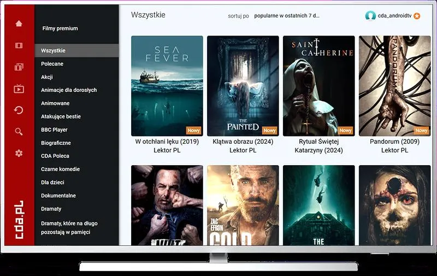The height and width of the screenshot is (276, 437).
Task: Click the 'sortuj po' label
Action: [x=238, y=16]
